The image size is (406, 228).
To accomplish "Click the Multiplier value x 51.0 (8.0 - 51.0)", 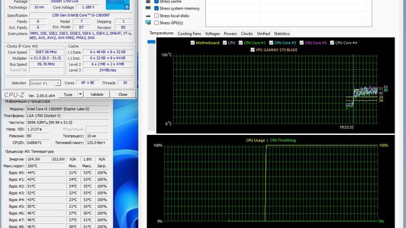I will pos(46,58).
